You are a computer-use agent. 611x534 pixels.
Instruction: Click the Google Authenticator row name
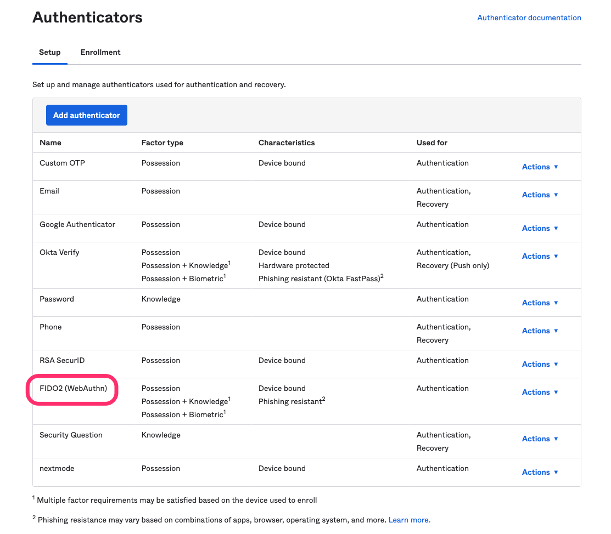[x=77, y=224]
